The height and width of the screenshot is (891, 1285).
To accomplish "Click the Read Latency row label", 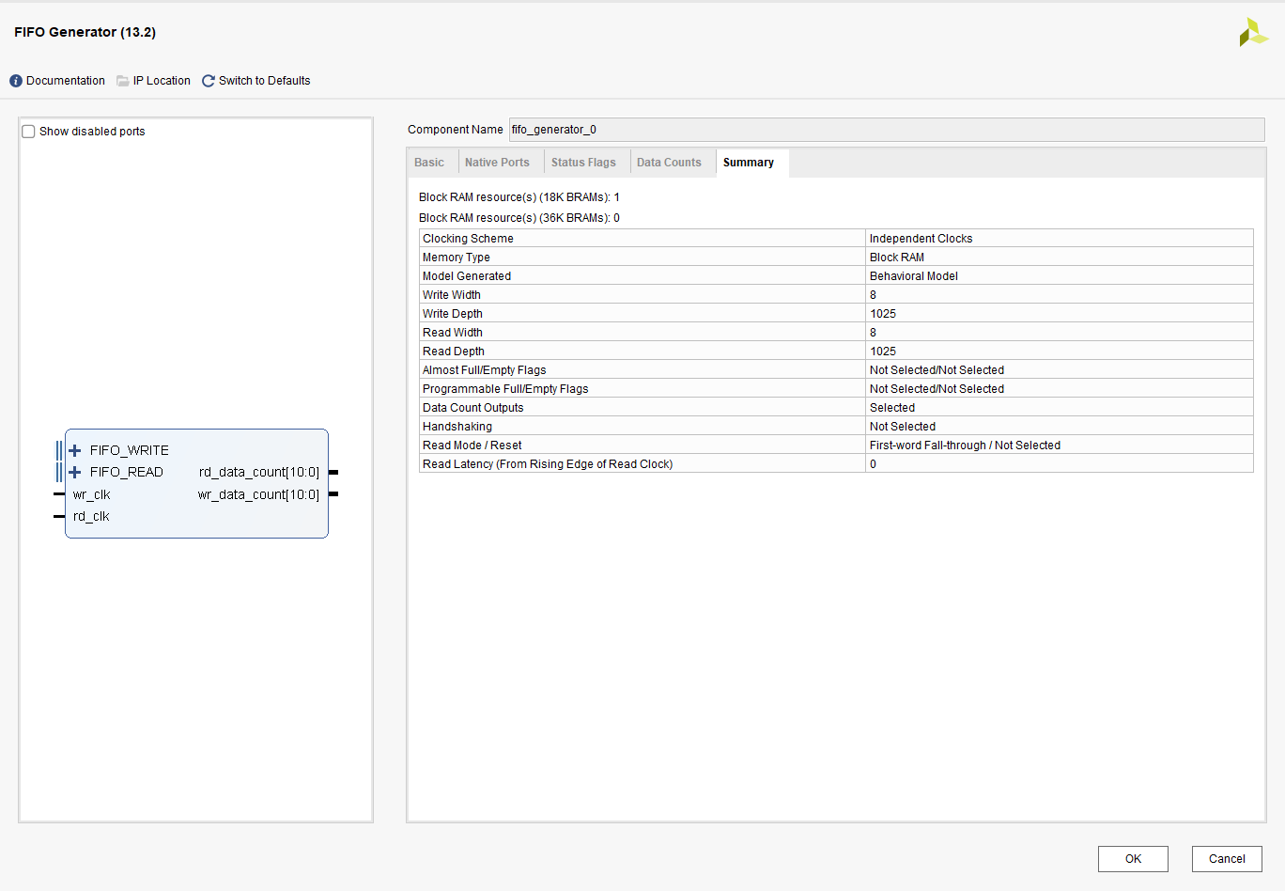I will 548,464.
